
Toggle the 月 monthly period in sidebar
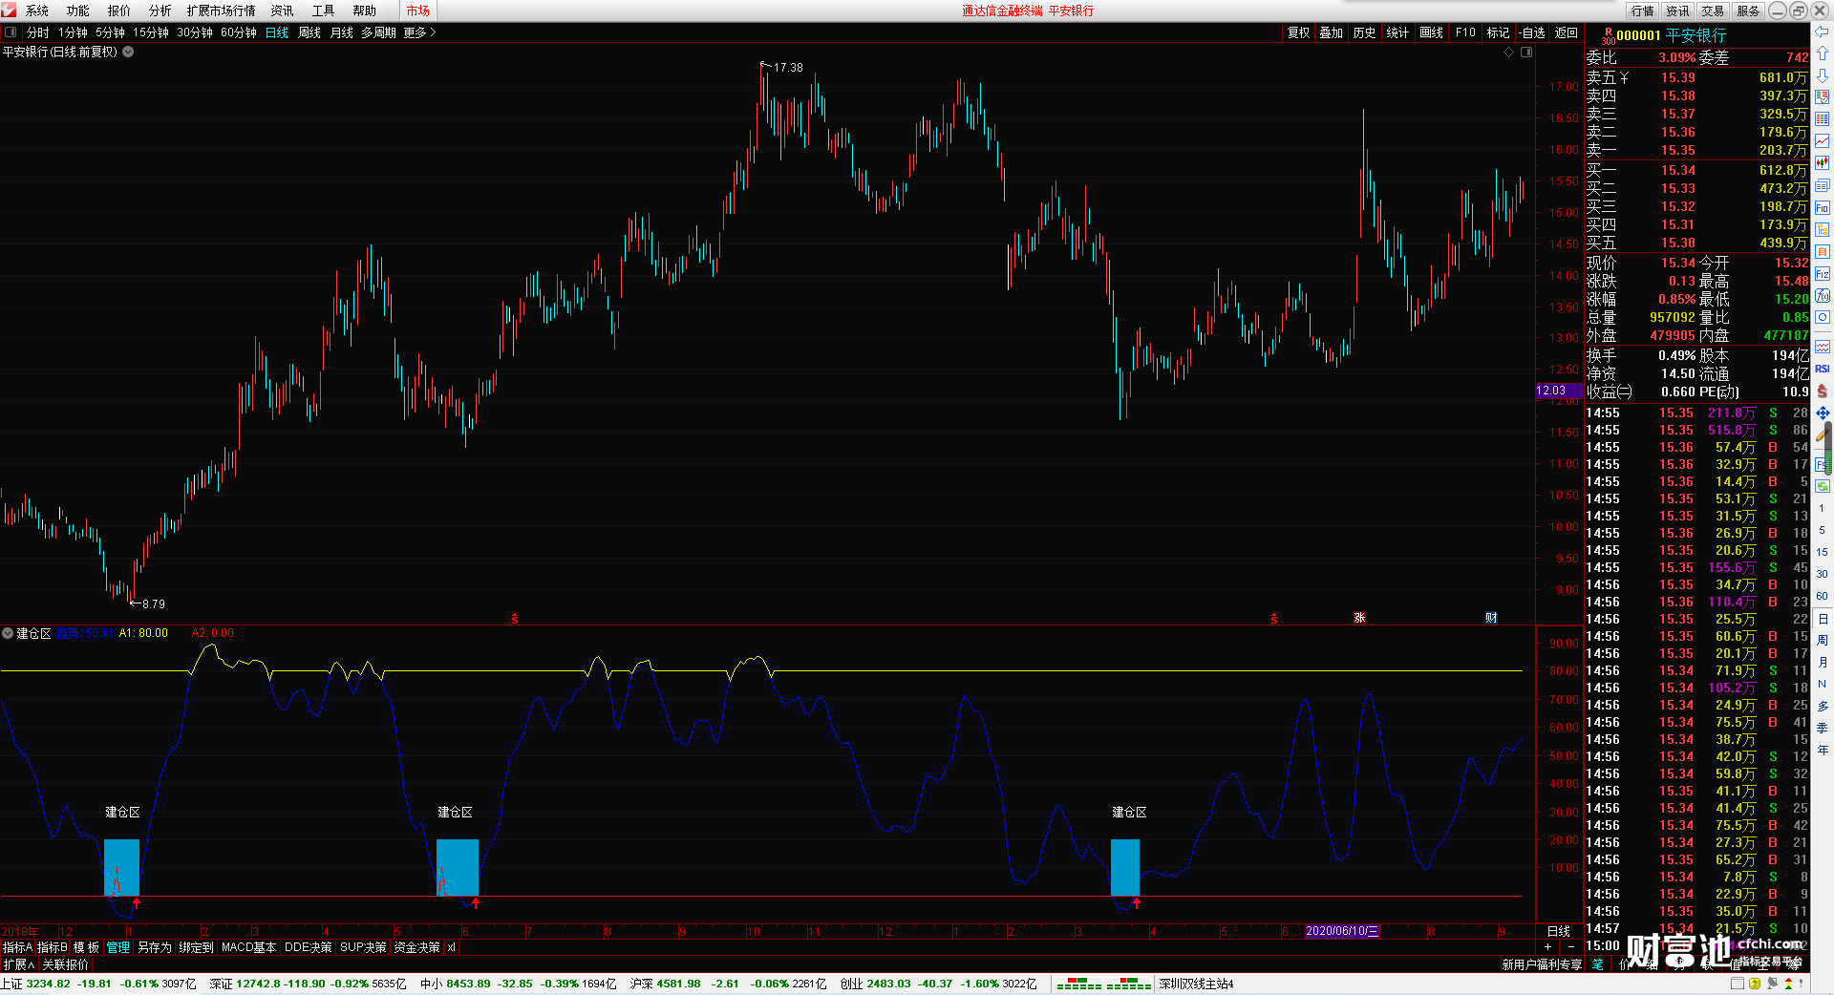pyautogui.click(x=1823, y=663)
